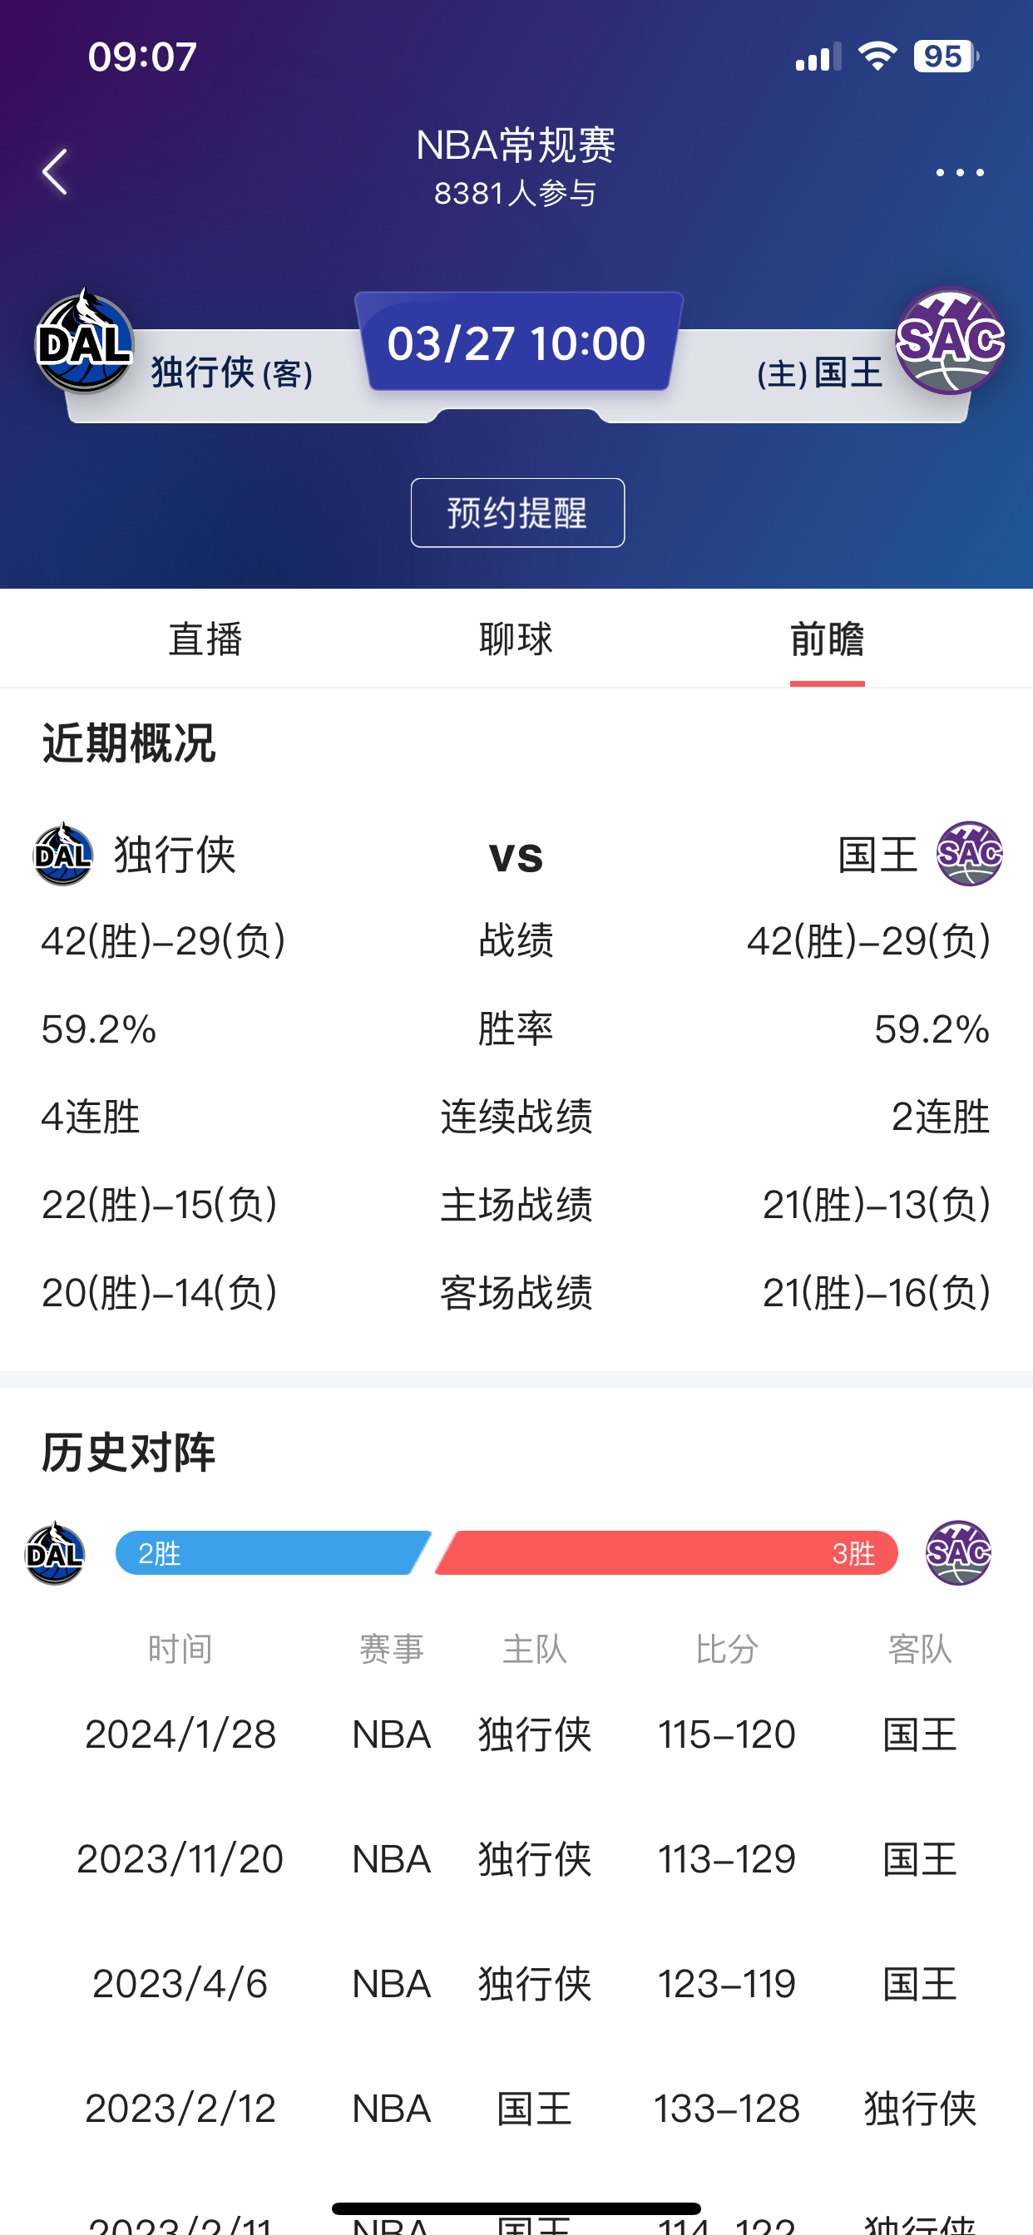Enable notification for the 03/27 10:00 match
1033x2235 pixels.
click(516, 513)
